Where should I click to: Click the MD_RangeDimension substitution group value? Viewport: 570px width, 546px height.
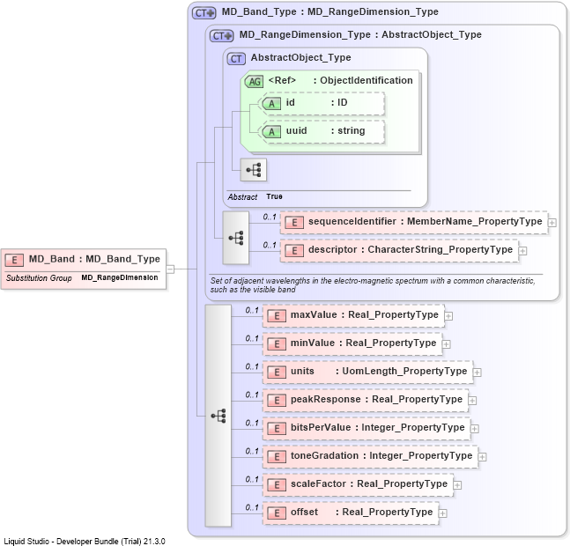point(120,277)
